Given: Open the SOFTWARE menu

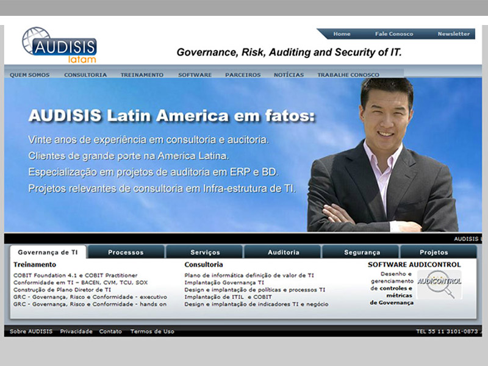Looking at the screenshot, I should (x=195, y=75).
